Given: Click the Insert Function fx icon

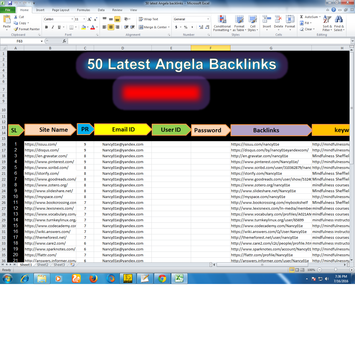Looking at the screenshot, I should [x=64, y=41].
